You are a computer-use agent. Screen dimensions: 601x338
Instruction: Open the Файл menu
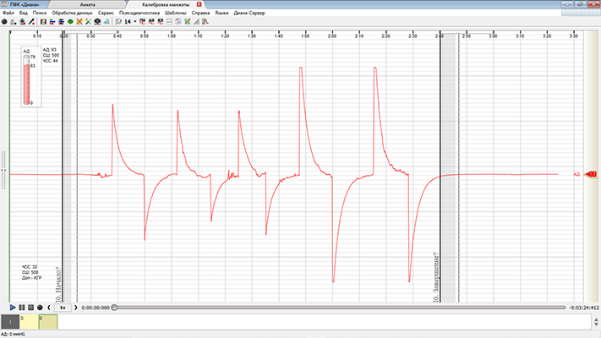coord(8,13)
